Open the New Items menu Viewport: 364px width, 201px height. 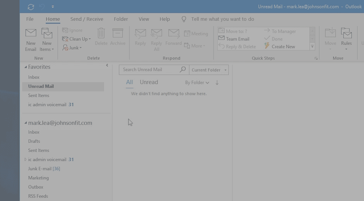(47, 40)
